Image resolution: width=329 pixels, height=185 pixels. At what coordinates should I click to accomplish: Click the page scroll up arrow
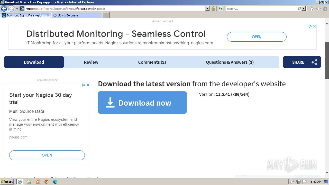pyautogui.click(x=327, y=24)
